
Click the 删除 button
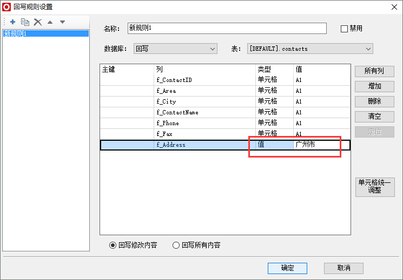tap(374, 101)
